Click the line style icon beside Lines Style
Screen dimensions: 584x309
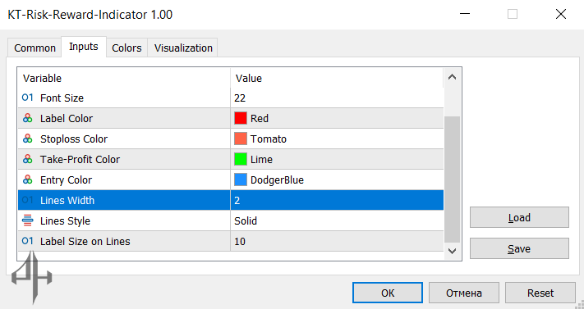coord(28,220)
